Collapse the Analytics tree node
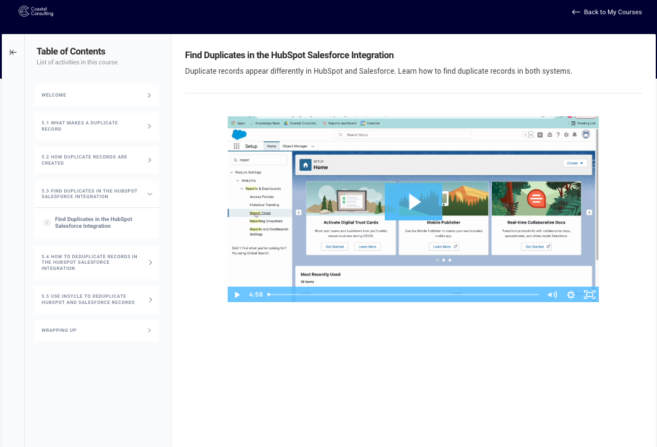This screenshot has width=657, height=447. click(x=238, y=181)
